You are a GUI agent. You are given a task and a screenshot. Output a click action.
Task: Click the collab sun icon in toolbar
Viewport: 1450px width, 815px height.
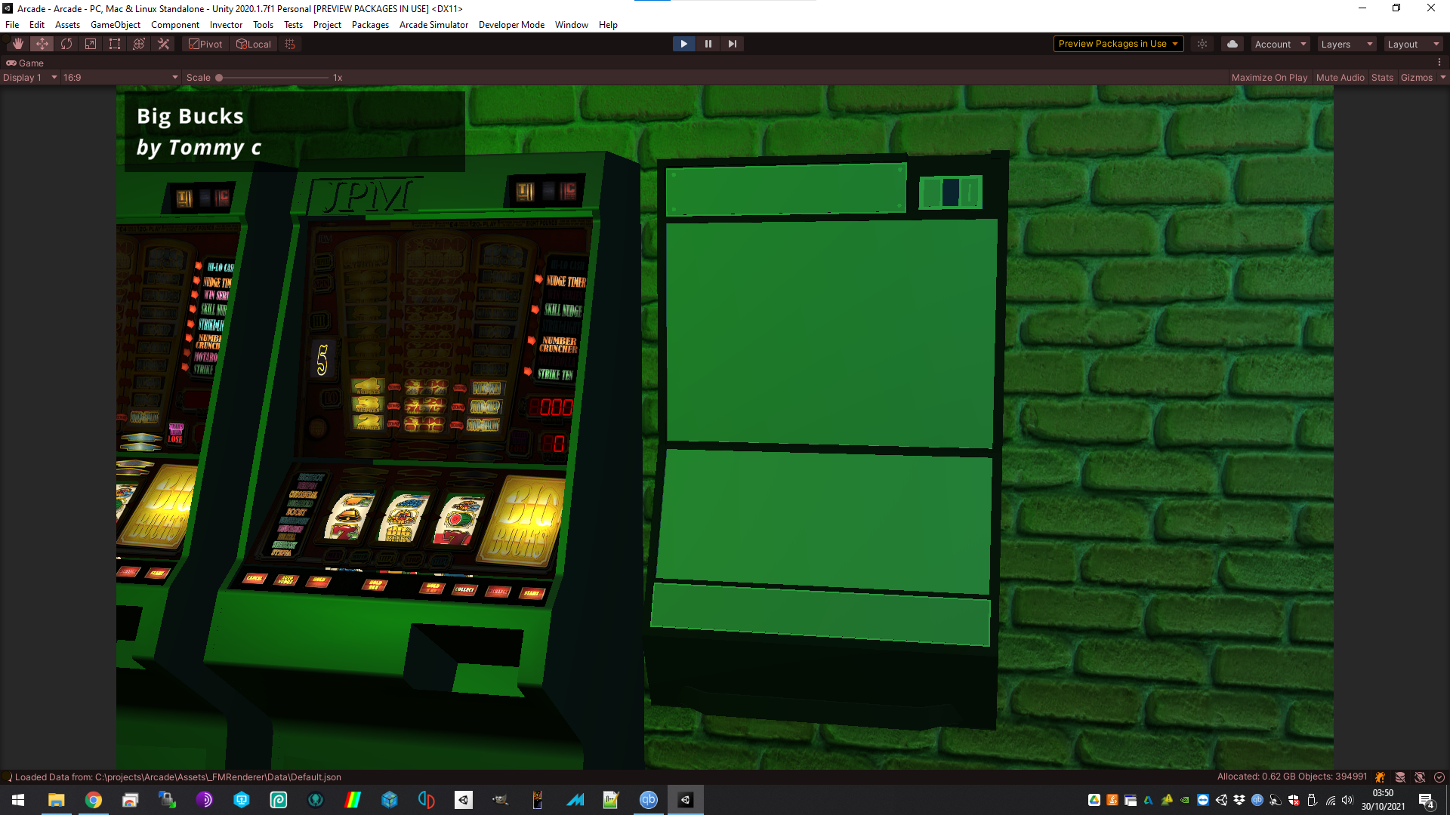coord(1202,44)
